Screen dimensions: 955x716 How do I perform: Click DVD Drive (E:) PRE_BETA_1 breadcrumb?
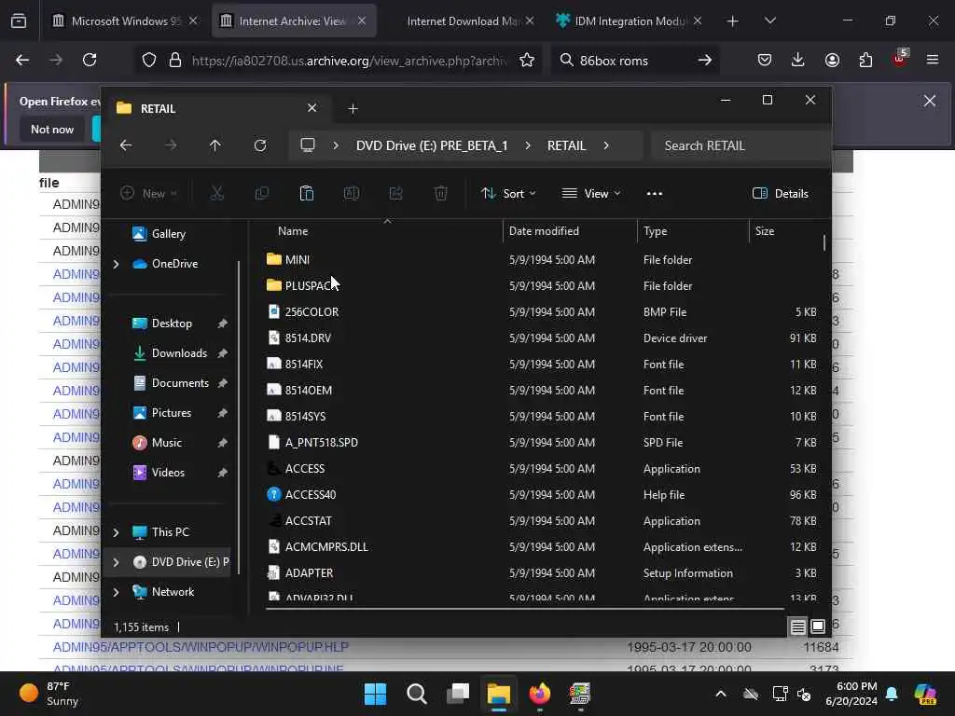pos(432,145)
